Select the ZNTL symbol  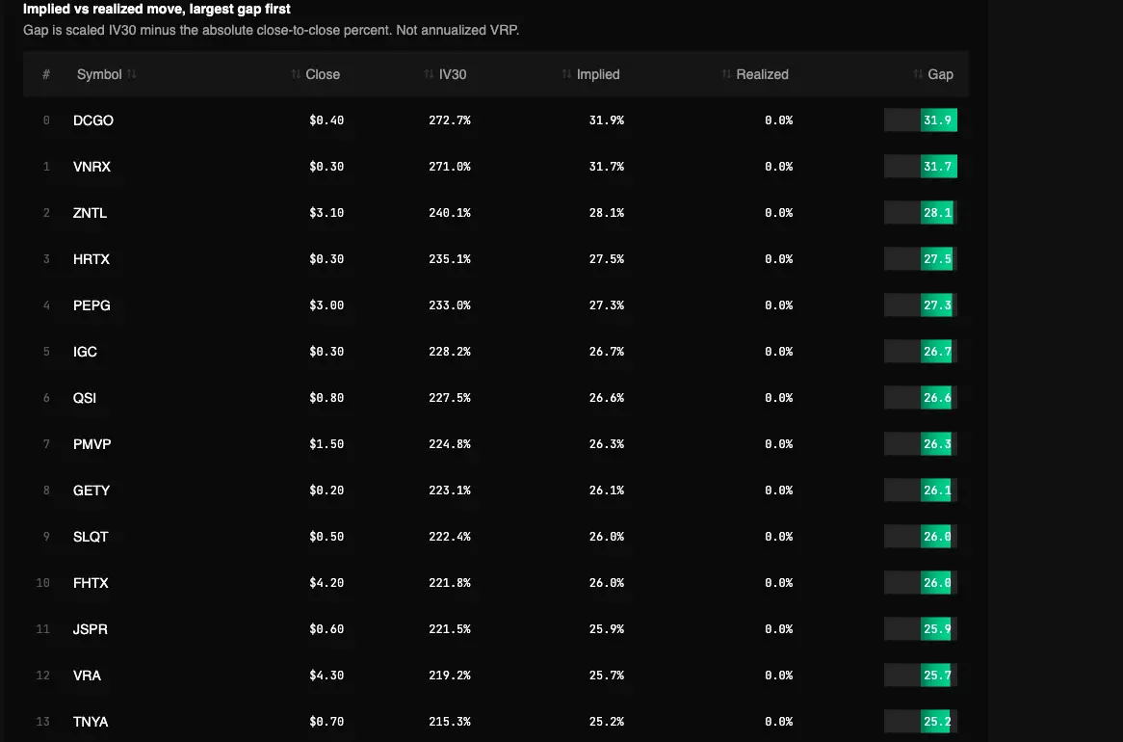[90, 213]
